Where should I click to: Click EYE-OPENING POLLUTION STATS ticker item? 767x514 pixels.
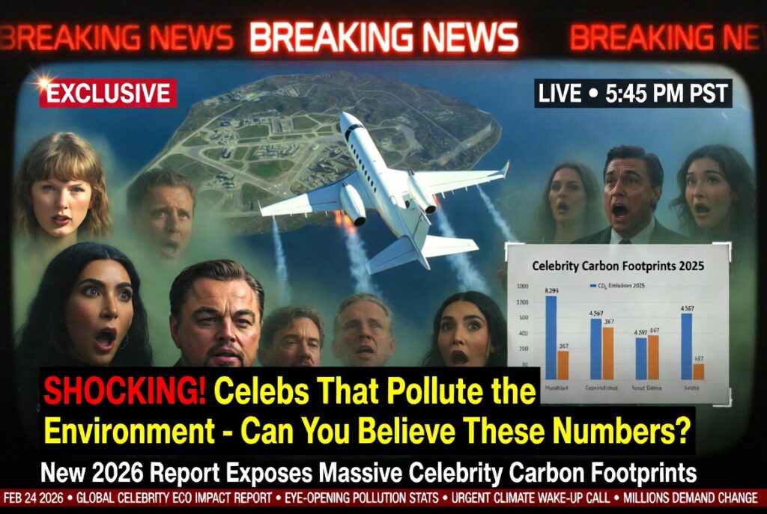[x=362, y=498]
